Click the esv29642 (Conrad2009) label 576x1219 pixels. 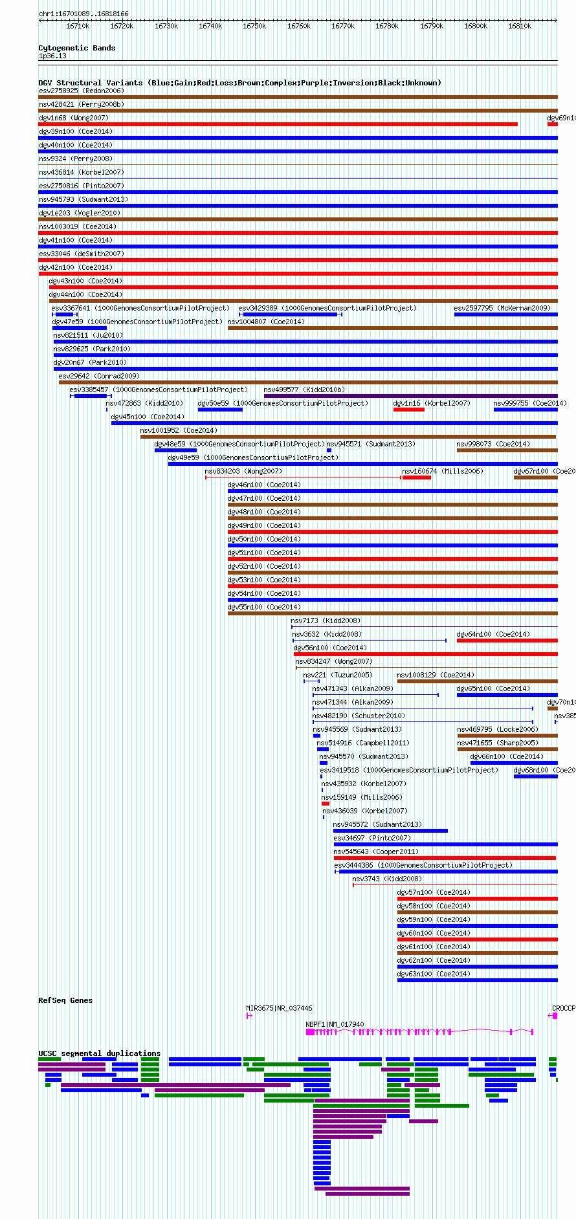(99, 376)
